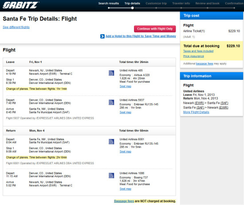Click the Orbitz logo
This screenshot has width=244, height=205.
(21, 5)
